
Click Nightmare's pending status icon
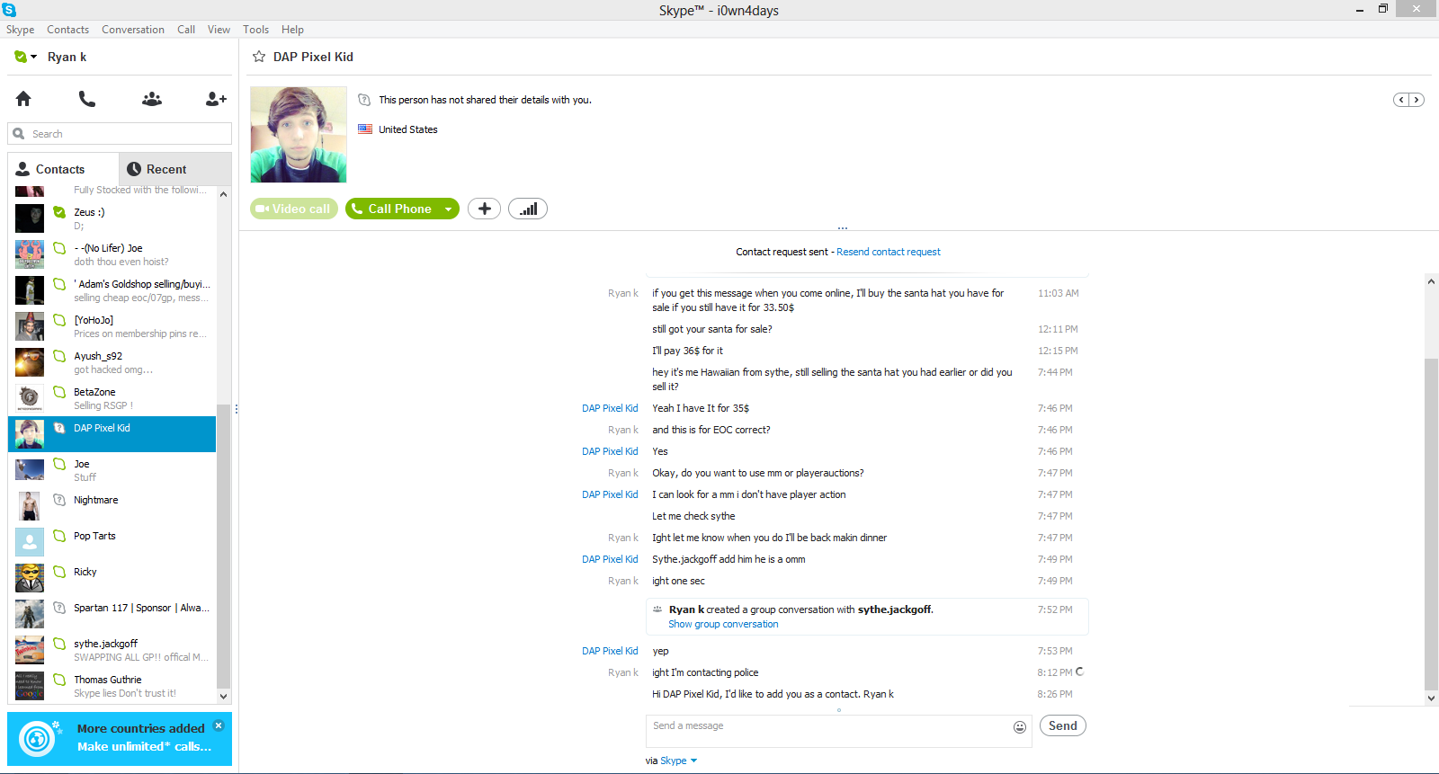click(x=59, y=500)
